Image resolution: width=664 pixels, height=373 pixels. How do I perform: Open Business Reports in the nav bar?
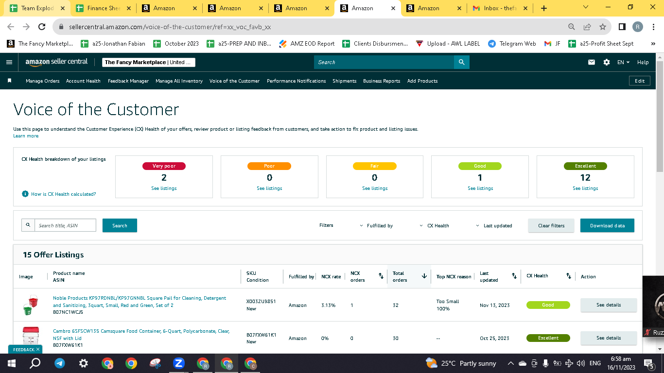coord(382,81)
